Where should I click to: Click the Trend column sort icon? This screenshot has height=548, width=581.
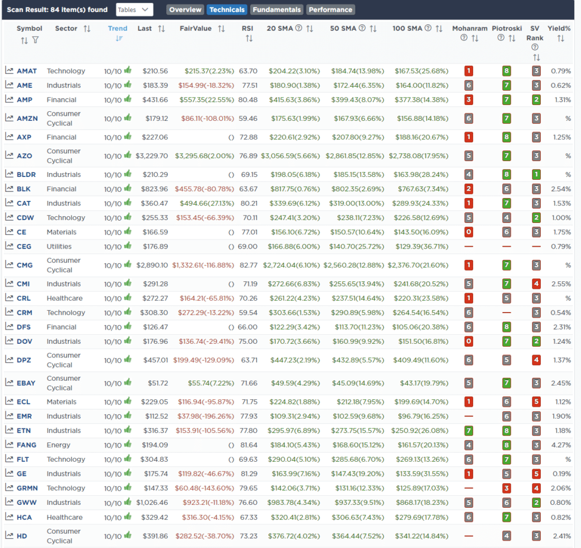(119, 38)
